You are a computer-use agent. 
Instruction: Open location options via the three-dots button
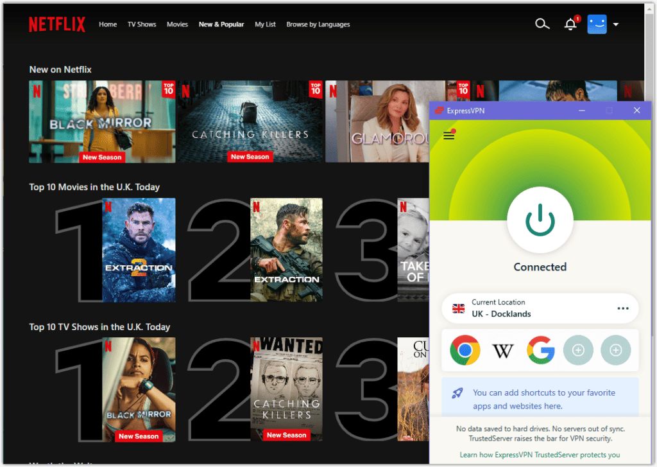pyautogui.click(x=622, y=308)
